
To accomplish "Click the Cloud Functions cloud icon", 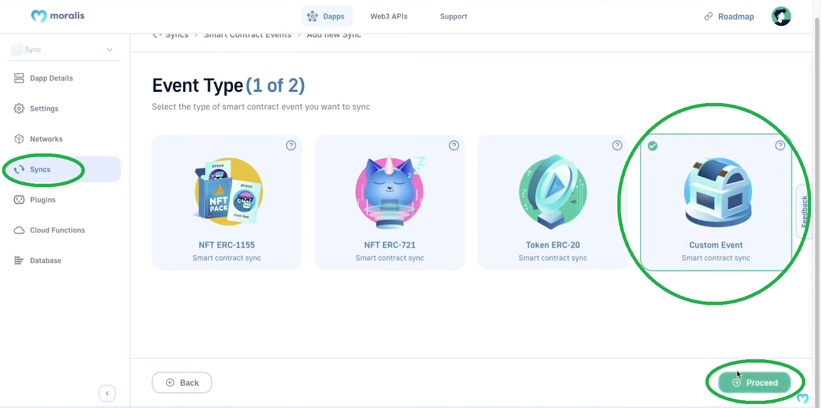I will coord(19,230).
